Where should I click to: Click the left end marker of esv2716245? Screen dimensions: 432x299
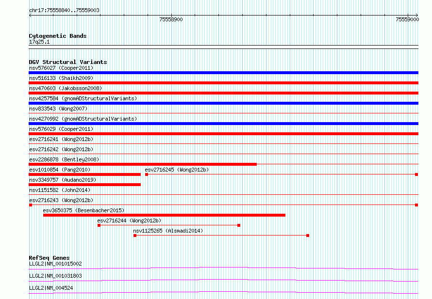click(147, 174)
